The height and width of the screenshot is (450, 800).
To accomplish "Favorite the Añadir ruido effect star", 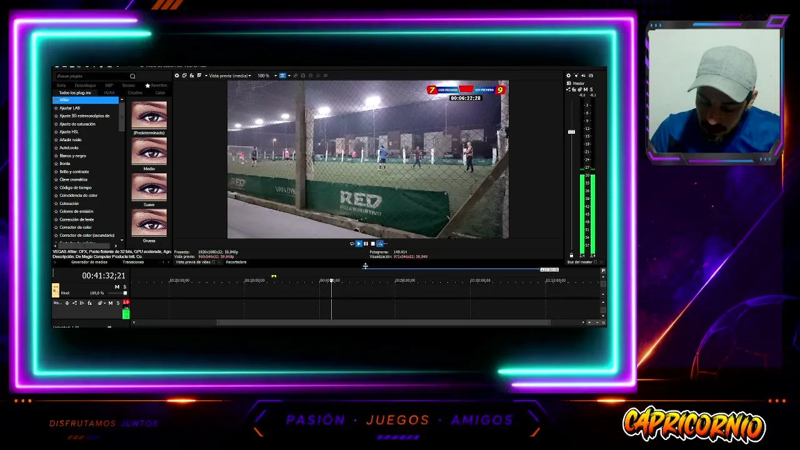I will (x=56, y=140).
